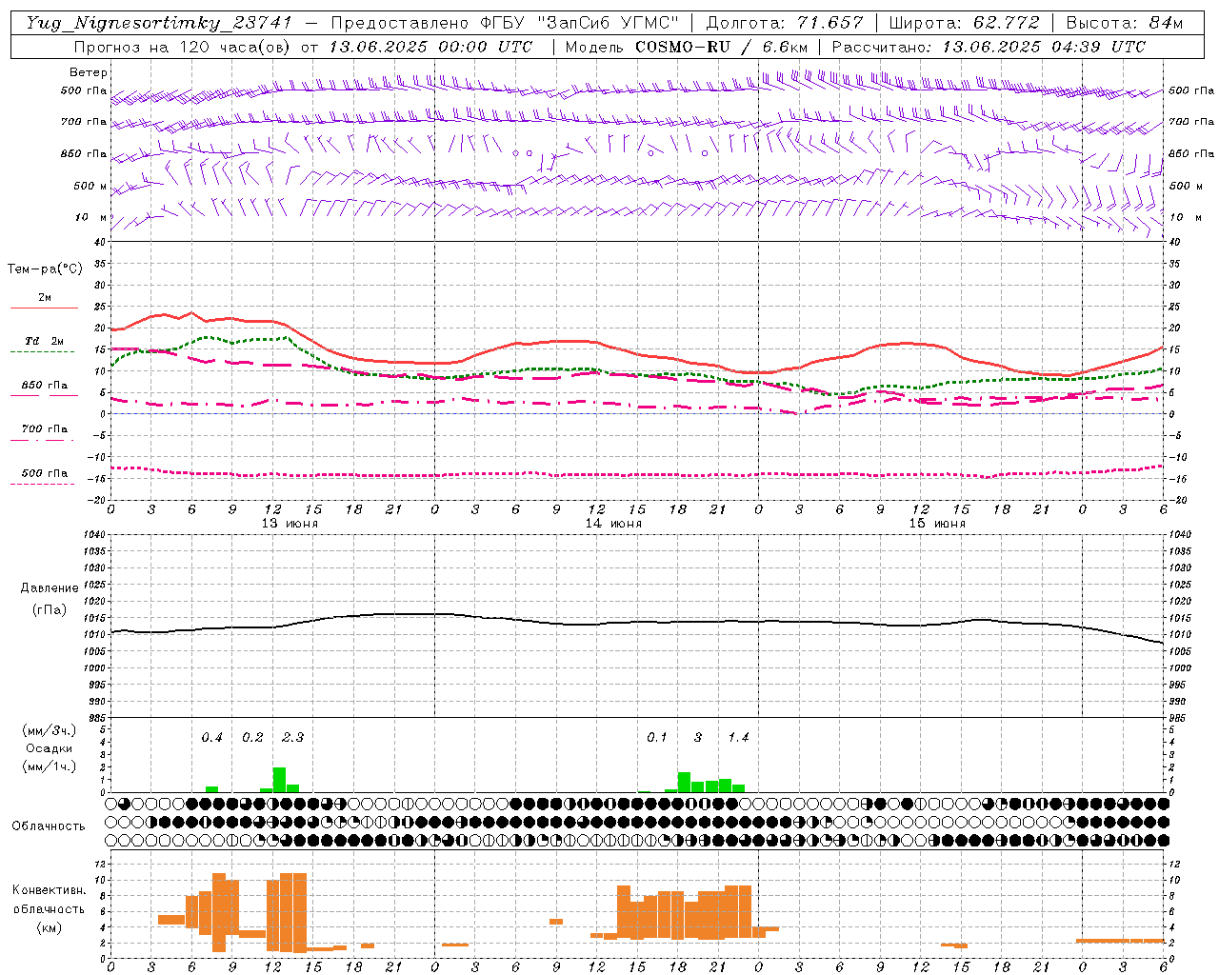Click the 'Конвективн.' convective cloud label
The height and width of the screenshot is (975, 1219).
click(50, 890)
